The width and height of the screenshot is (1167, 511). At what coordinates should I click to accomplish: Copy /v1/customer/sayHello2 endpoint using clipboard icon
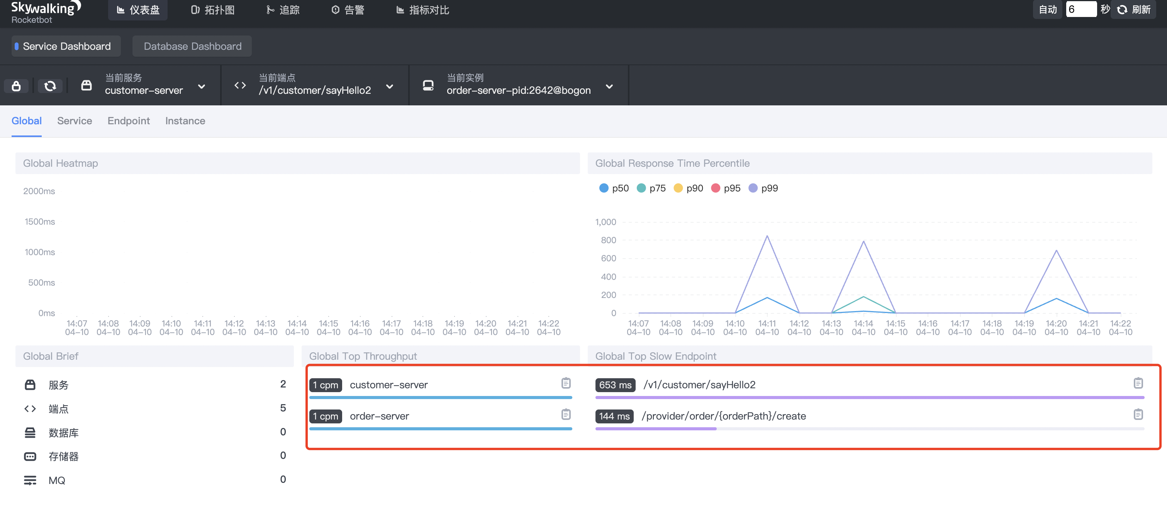pyautogui.click(x=1138, y=383)
